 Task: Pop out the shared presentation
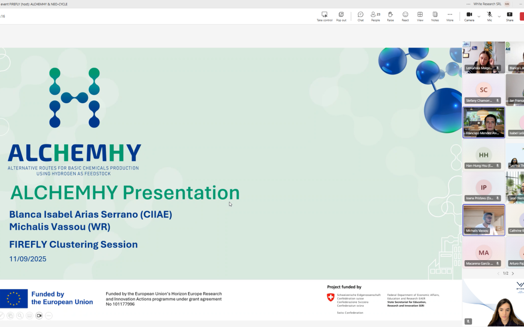pos(341,16)
